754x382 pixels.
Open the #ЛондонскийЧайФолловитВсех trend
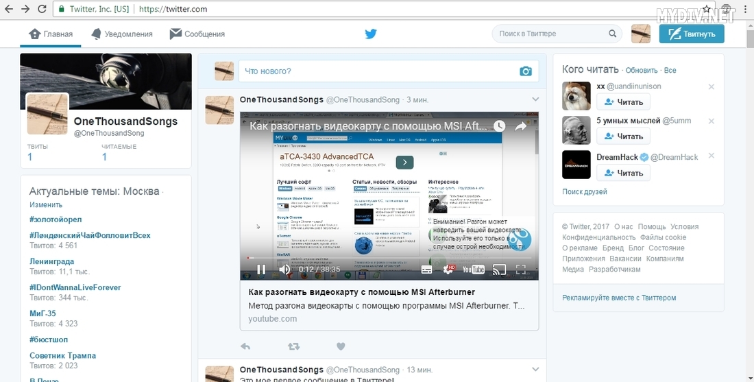[90, 235]
